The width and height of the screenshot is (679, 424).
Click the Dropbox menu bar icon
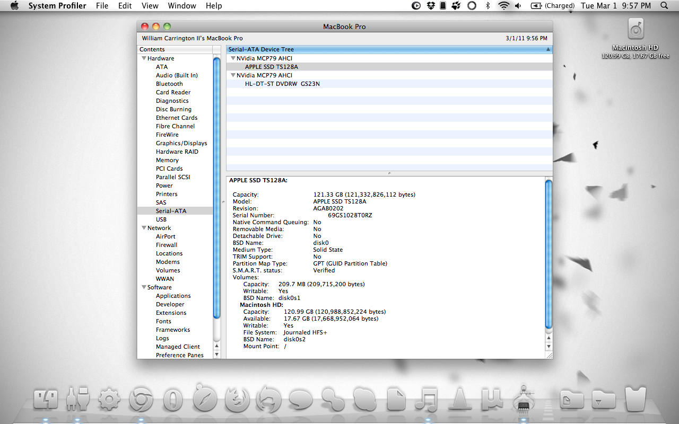pyautogui.click(x=431, y=6)
